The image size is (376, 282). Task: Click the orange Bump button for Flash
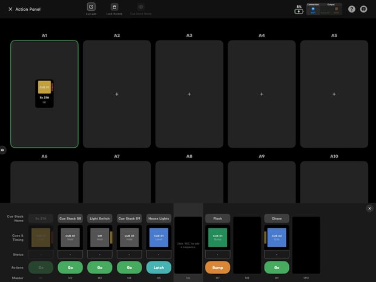point(218,267)
